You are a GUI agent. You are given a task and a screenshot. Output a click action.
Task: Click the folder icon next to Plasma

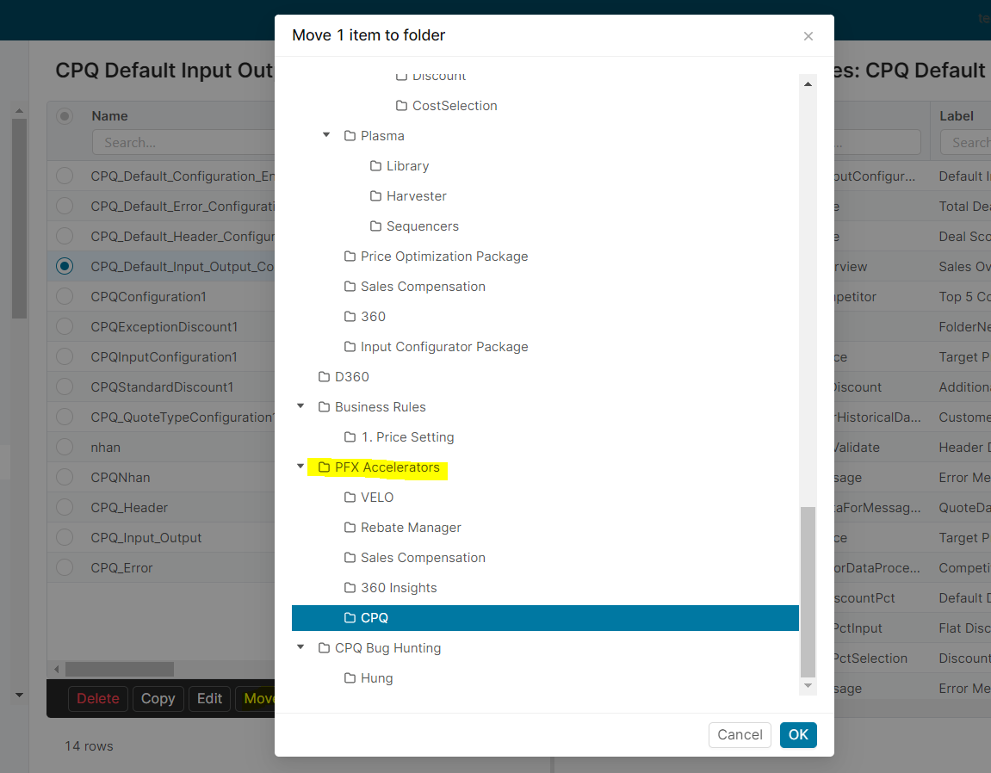point(350,136)
